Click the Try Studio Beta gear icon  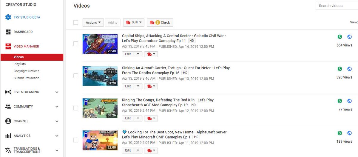point(8,17)
